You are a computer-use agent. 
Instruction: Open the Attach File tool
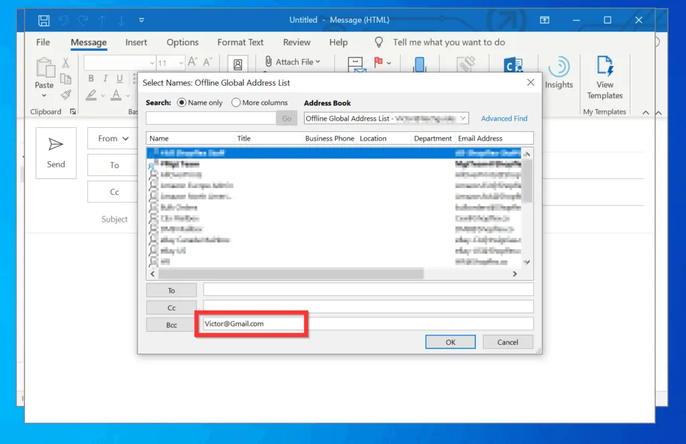pyautogui.click(x=293, y=62)
